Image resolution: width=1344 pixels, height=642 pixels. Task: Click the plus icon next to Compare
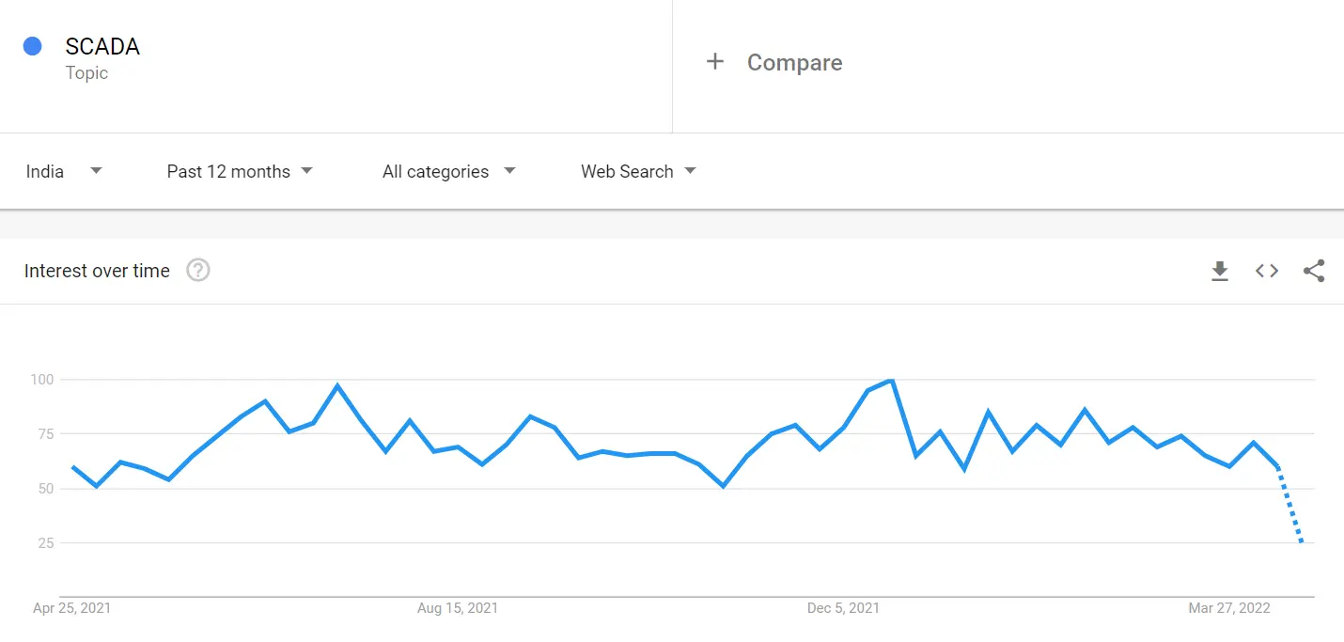point(715,62)
